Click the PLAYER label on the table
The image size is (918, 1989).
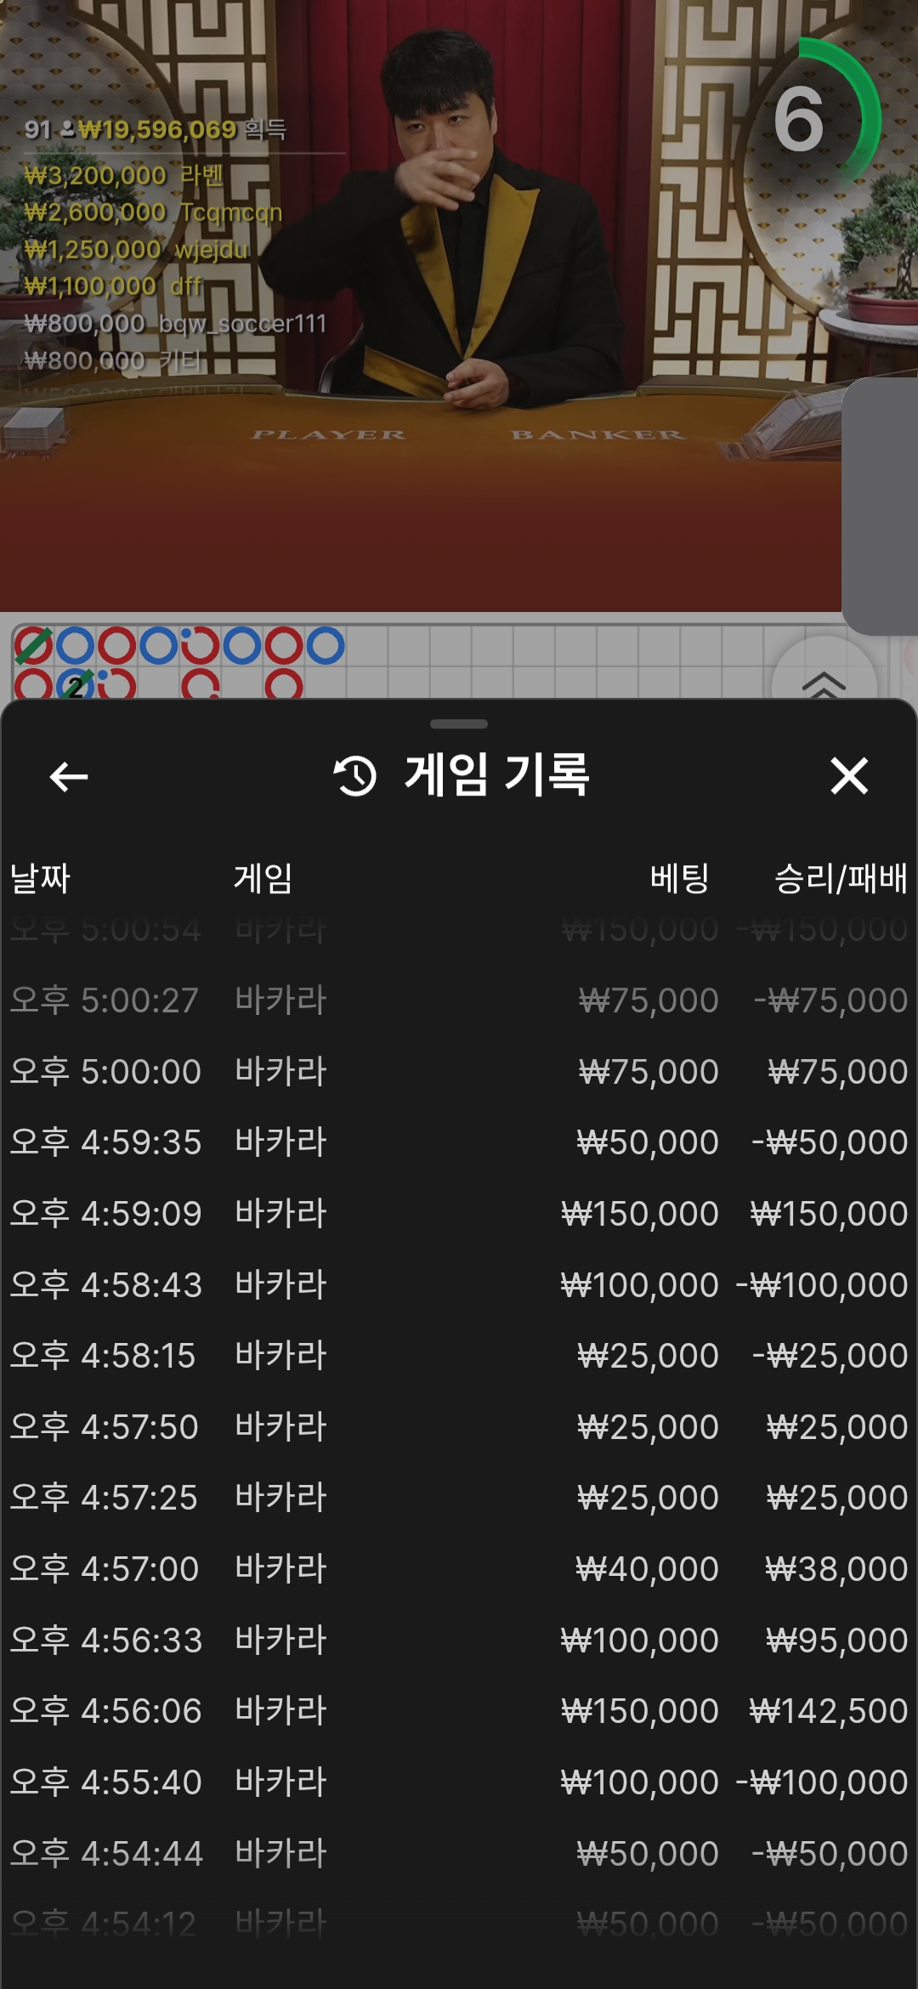pos(329,435)
